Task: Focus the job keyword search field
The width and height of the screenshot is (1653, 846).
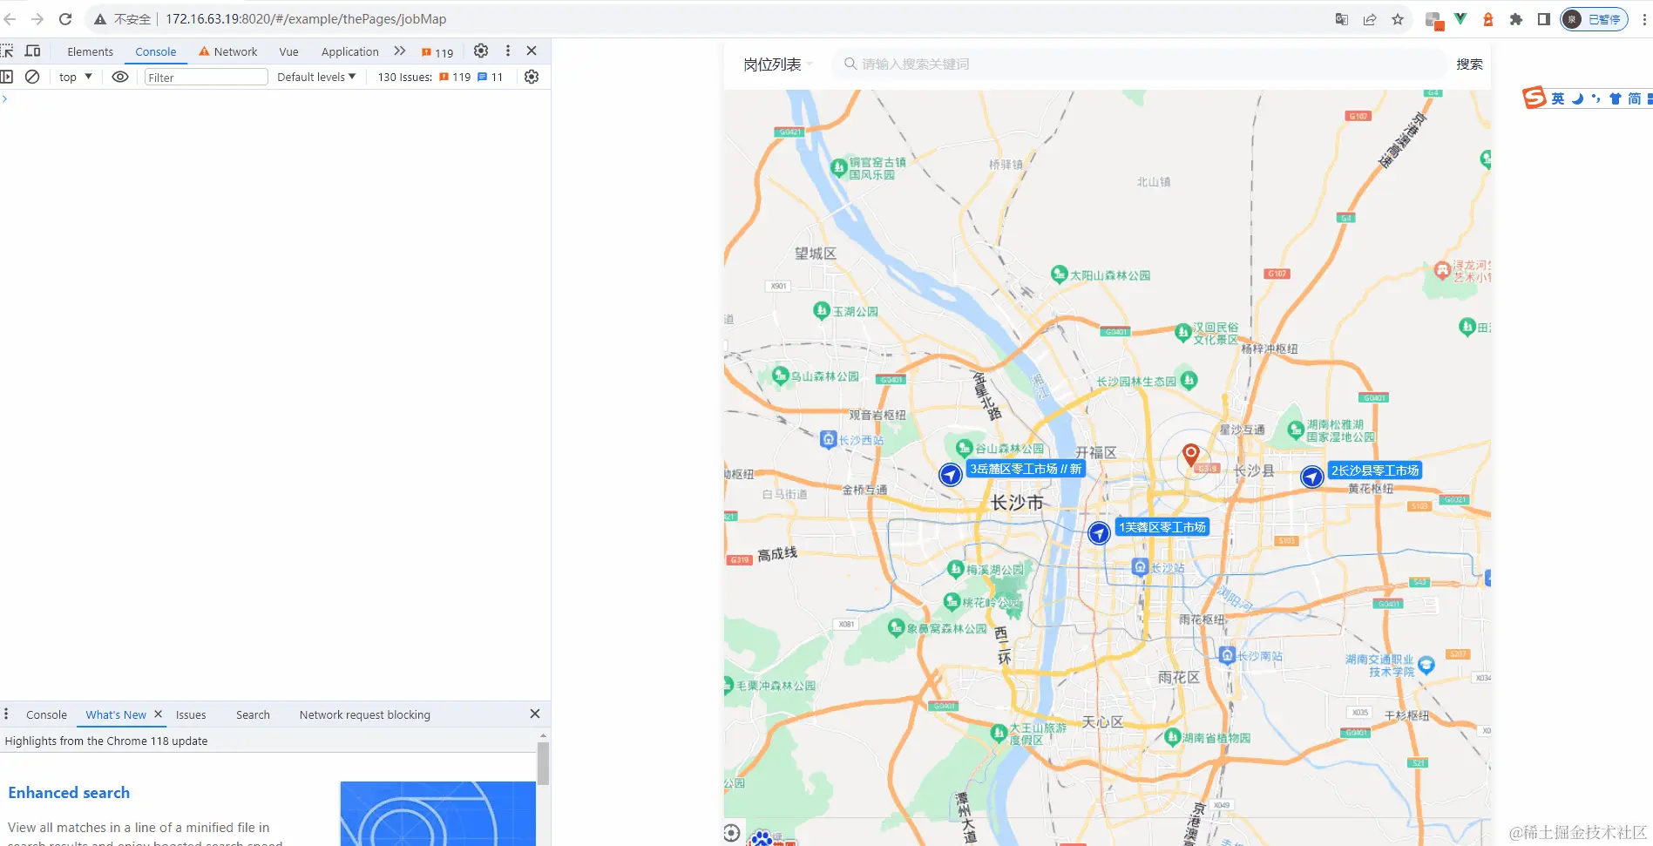Action: tap(1137, 64)
